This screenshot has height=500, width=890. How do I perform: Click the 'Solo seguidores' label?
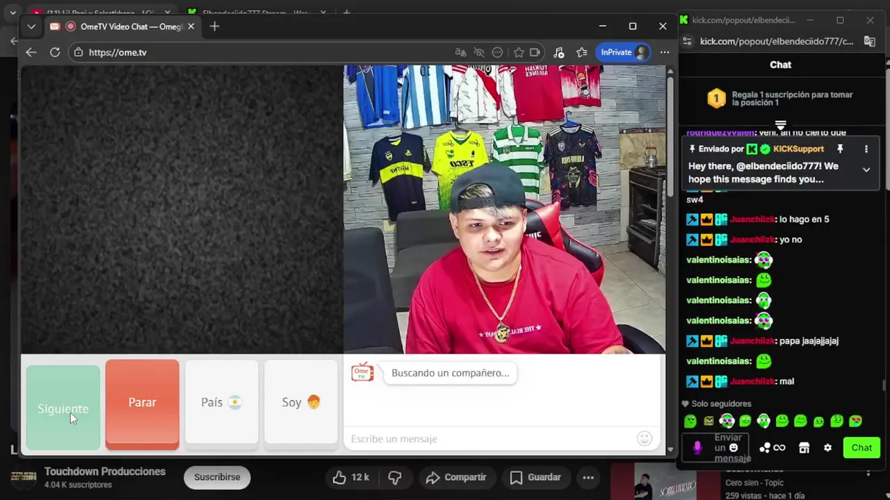[x=722, y=403]
